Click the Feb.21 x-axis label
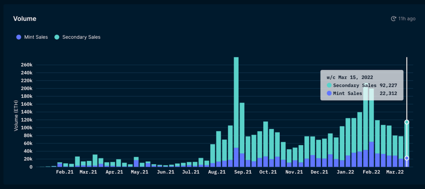Screen dimensions: 425x189 pos(65,172)
